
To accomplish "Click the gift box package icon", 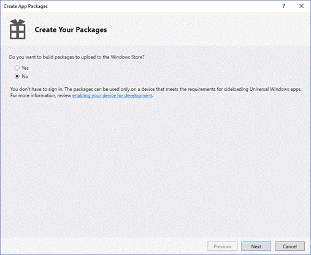I will pos(18,29).
